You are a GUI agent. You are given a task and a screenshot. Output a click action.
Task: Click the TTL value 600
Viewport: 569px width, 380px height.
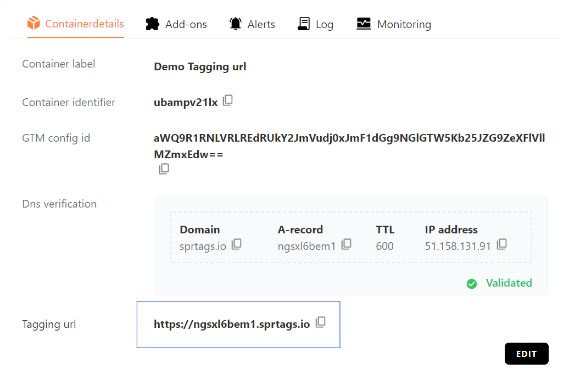click(x=385, y=246)
